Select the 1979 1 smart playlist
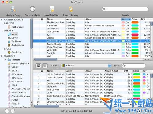The width and height of the screenshot is (153, 114). (x=13, y=71)
